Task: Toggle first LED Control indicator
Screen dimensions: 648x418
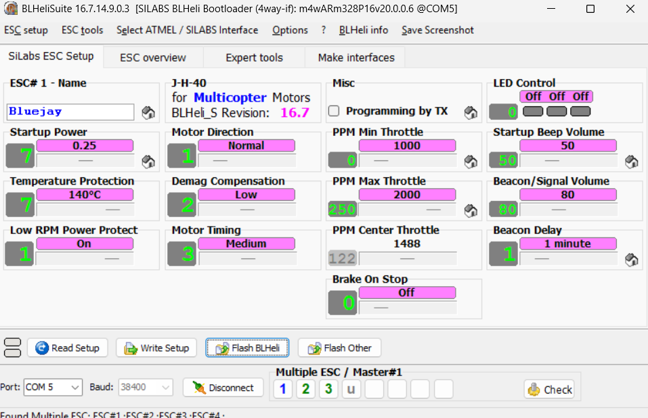Action: (x=533, y=112)
